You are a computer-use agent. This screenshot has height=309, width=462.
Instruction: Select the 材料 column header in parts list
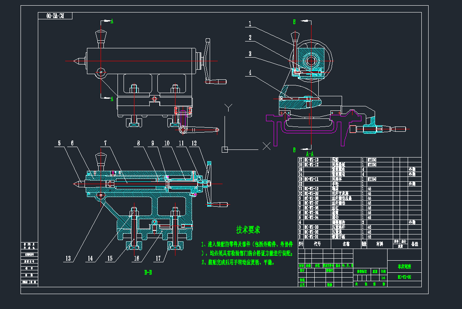click(x=379, y=244)
